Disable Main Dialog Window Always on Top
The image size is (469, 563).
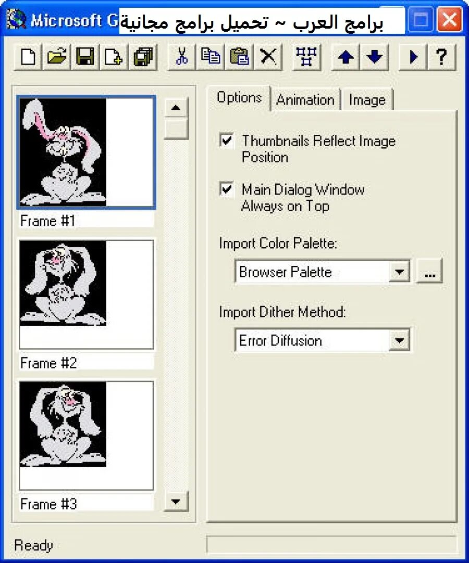226,189
